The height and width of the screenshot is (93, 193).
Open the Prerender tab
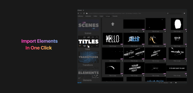click(115, 16)
